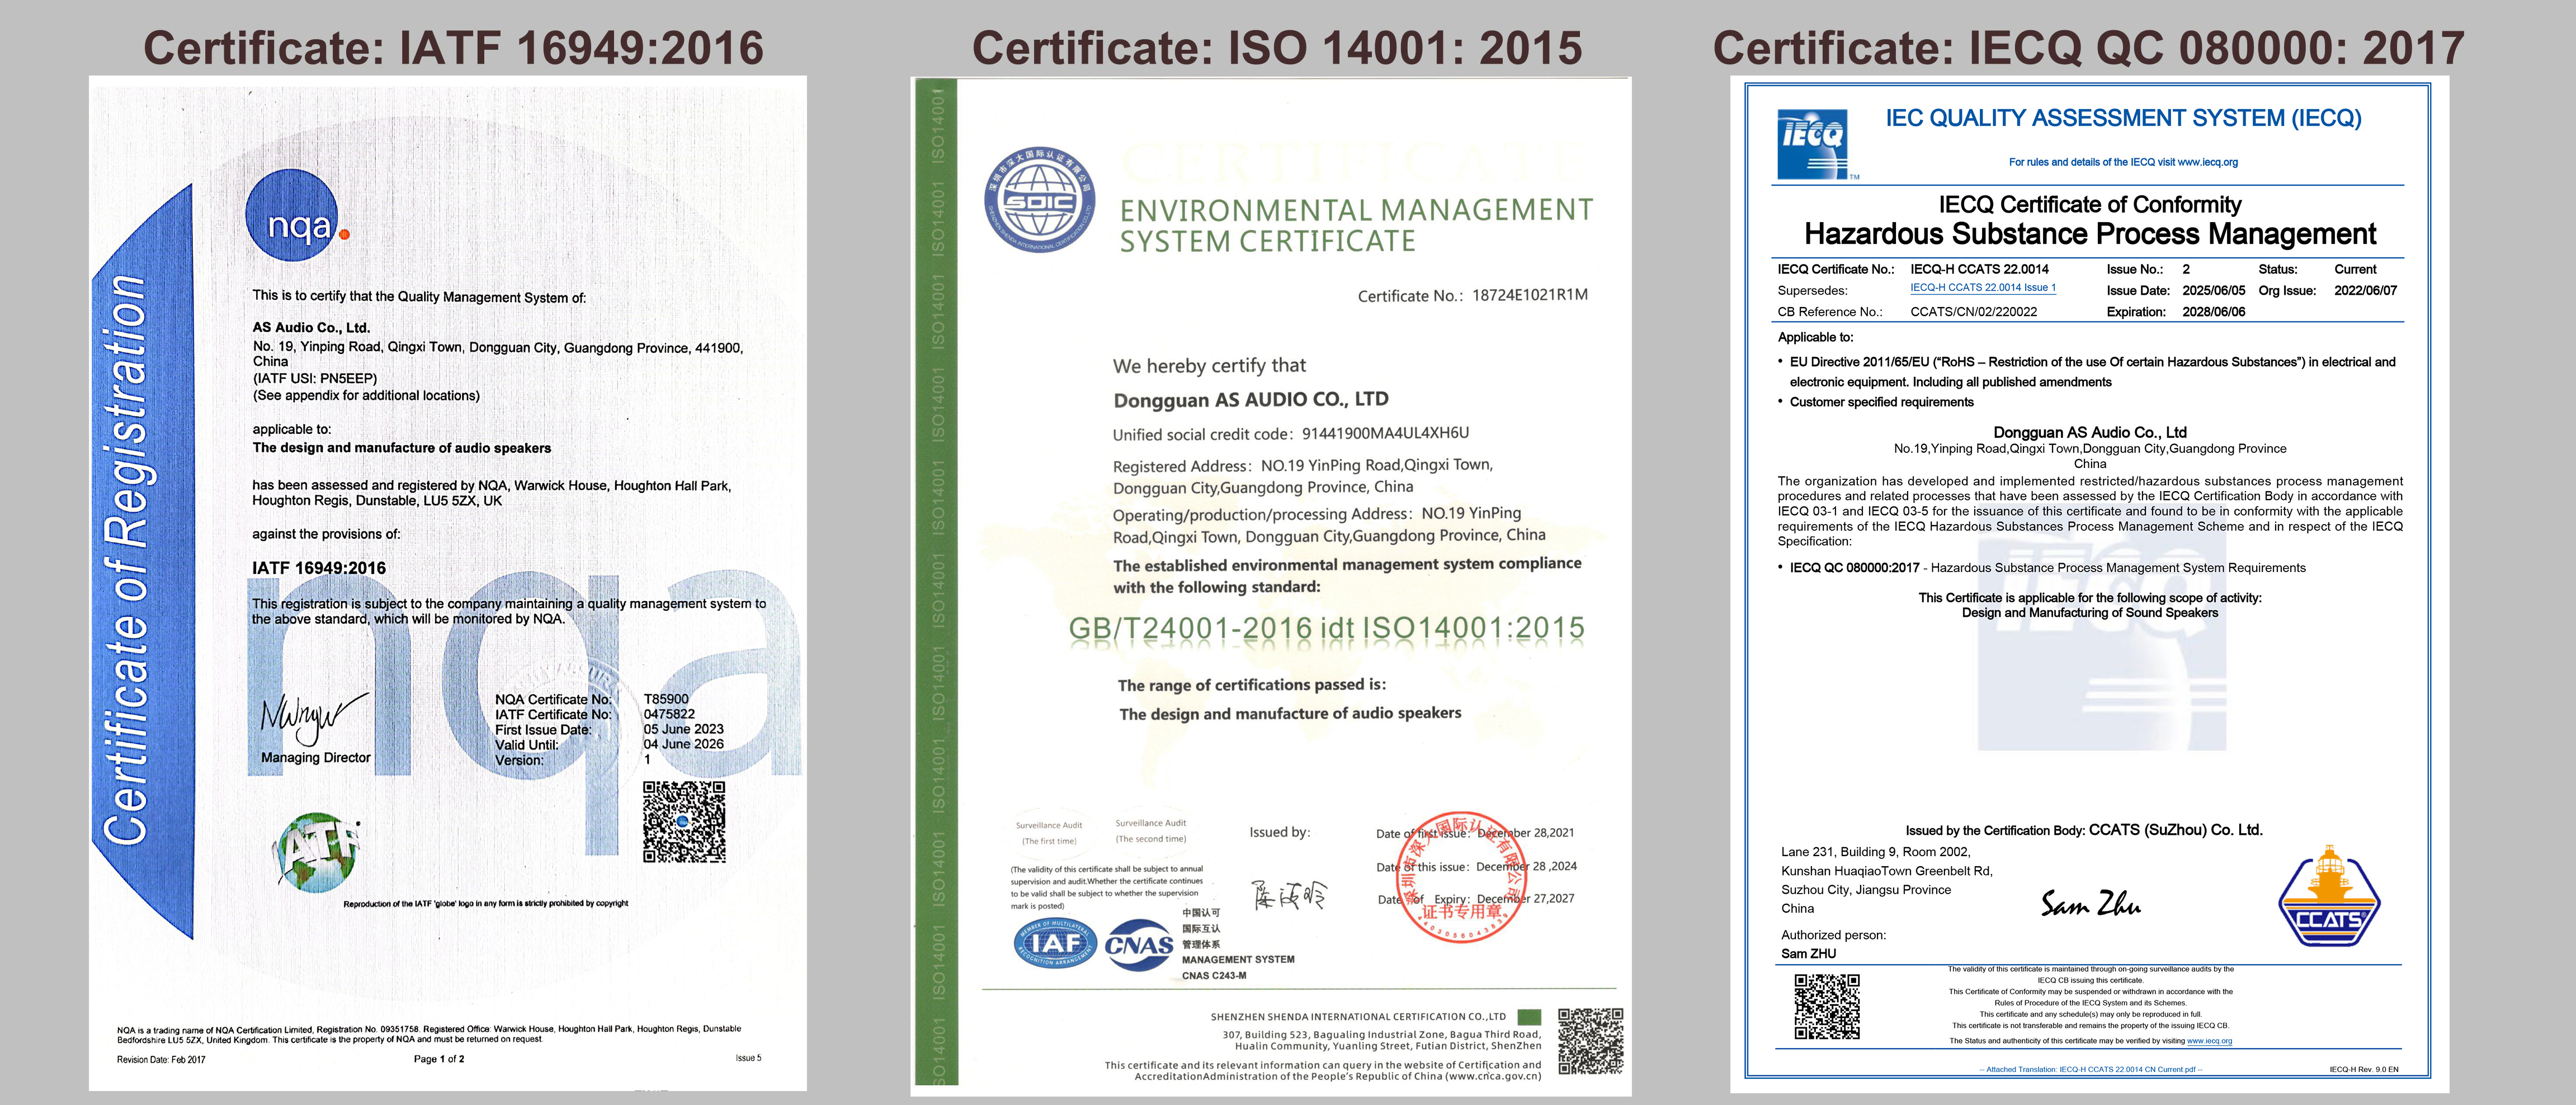
Task: Click the SDIC globe logo
Action: [1040, 200]
